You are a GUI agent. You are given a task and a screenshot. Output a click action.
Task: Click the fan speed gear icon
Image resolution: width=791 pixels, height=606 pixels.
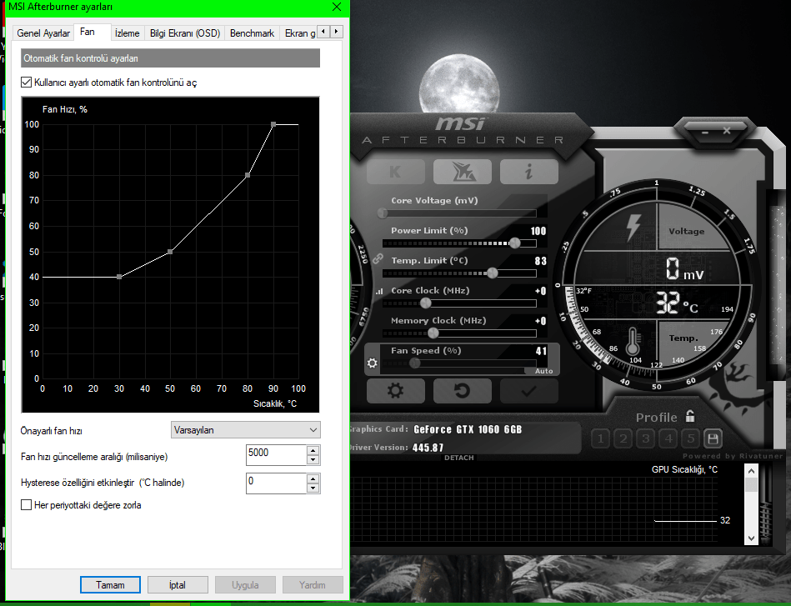click(373, 363)
